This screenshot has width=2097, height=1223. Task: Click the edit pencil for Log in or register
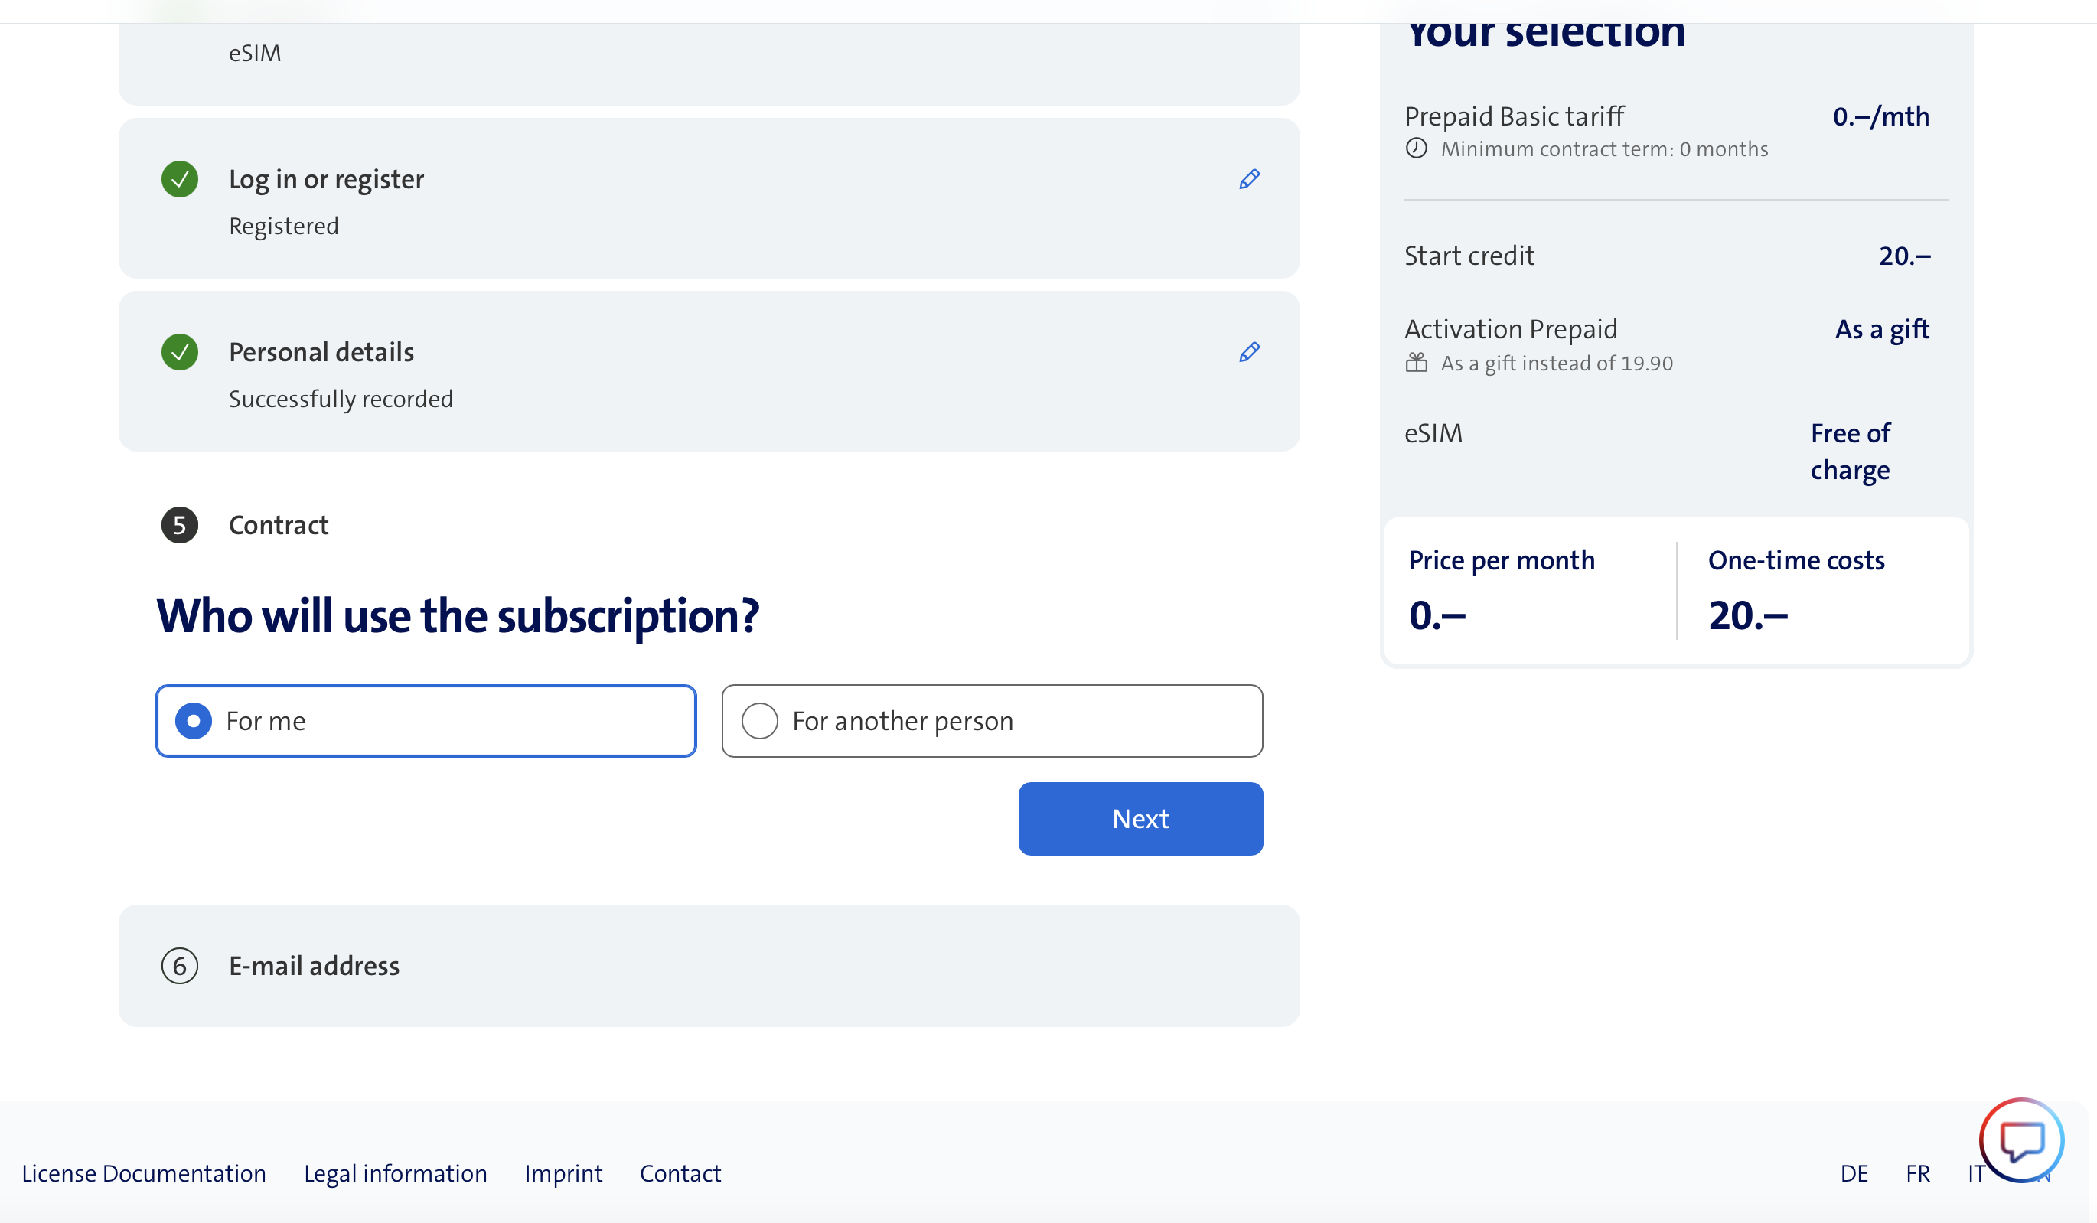point(1249,179)
